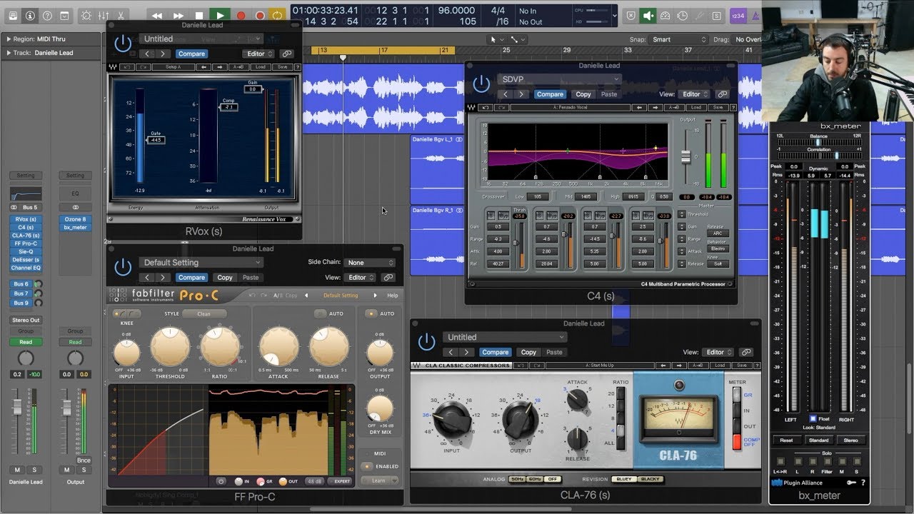914x514 pixels.
Task: Toggle the C4 plugin power button
Action: 481,84
